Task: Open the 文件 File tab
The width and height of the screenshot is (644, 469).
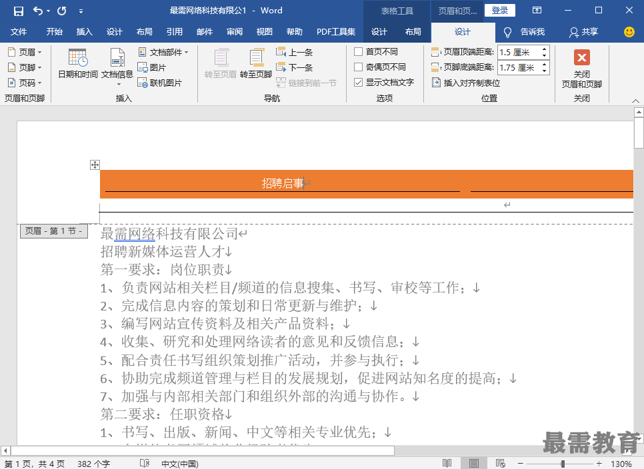Action: tap(19, 32)
